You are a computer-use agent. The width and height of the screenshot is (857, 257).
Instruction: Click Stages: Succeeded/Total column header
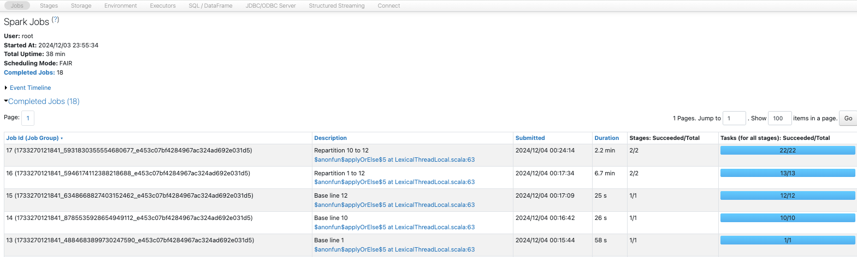664,138
